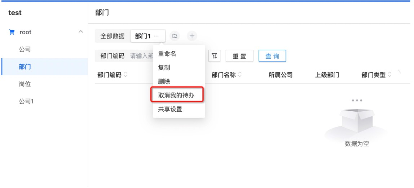Click the 查询 button
The width and height of the screenshot is (414, 188).
click(x=272, y=56)
